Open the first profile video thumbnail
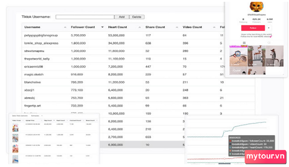 pos(238,56)
